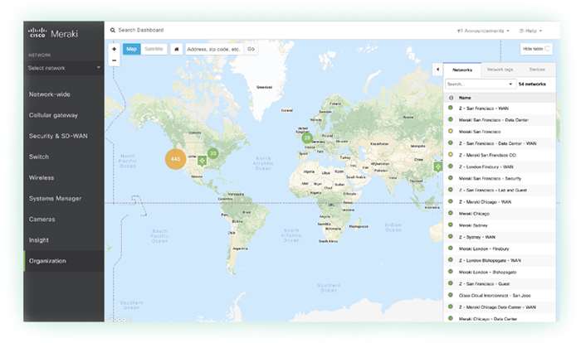Toggle the Hide table checkbox
Image resolution: width=581 pixels, height=343 pixels.
tap(547, 49)
